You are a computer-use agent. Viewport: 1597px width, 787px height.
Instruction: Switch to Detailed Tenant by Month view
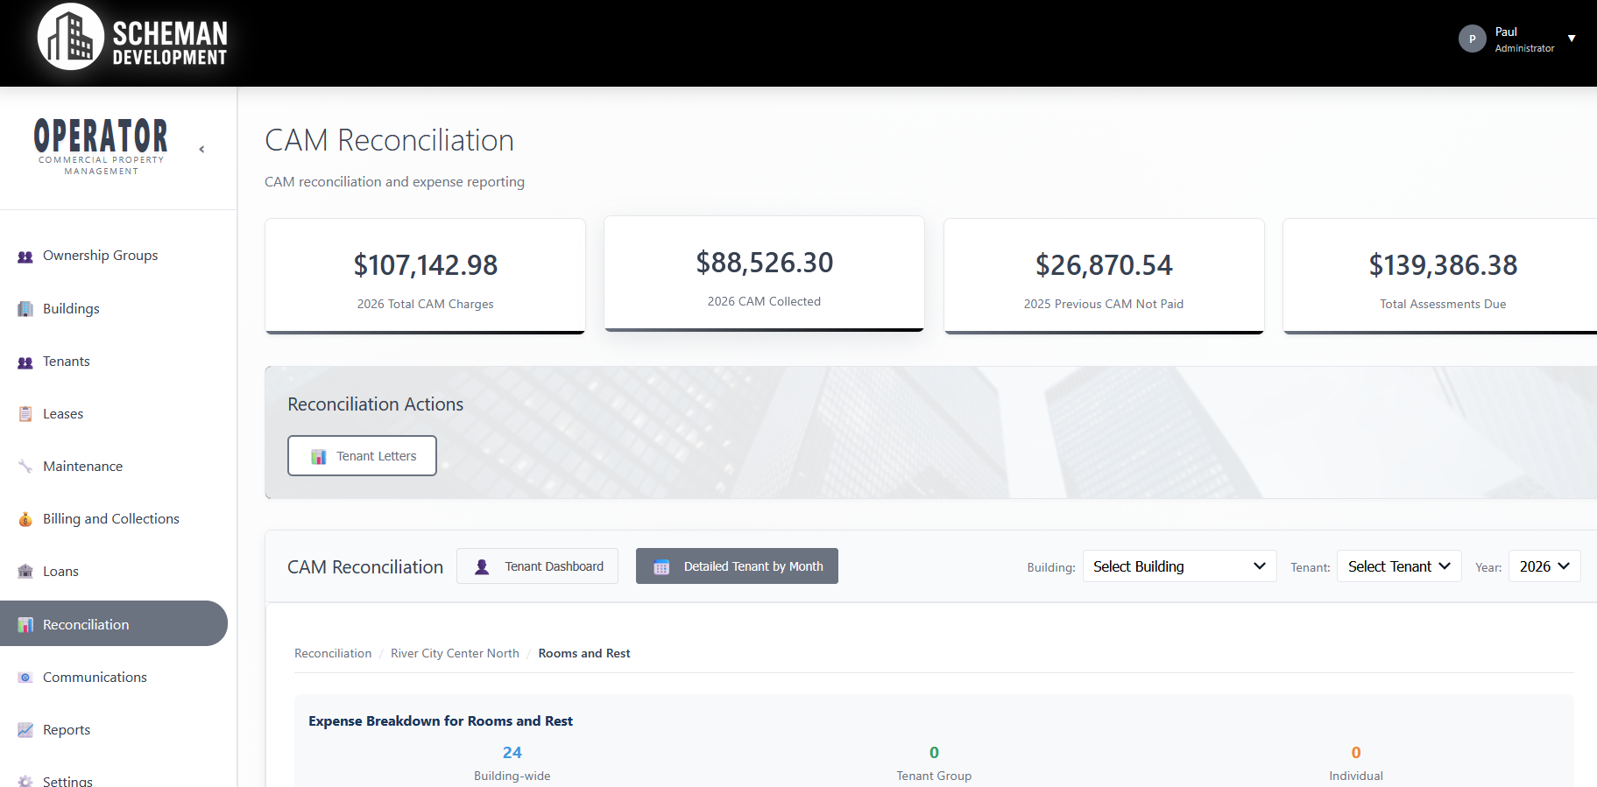737,566
